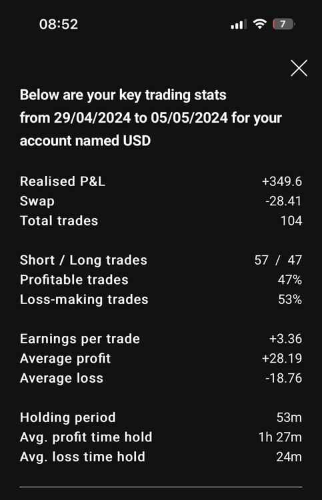Tap the Average loss label
Viewport: 322px width, 500px height.
click(x=61, y=378)
